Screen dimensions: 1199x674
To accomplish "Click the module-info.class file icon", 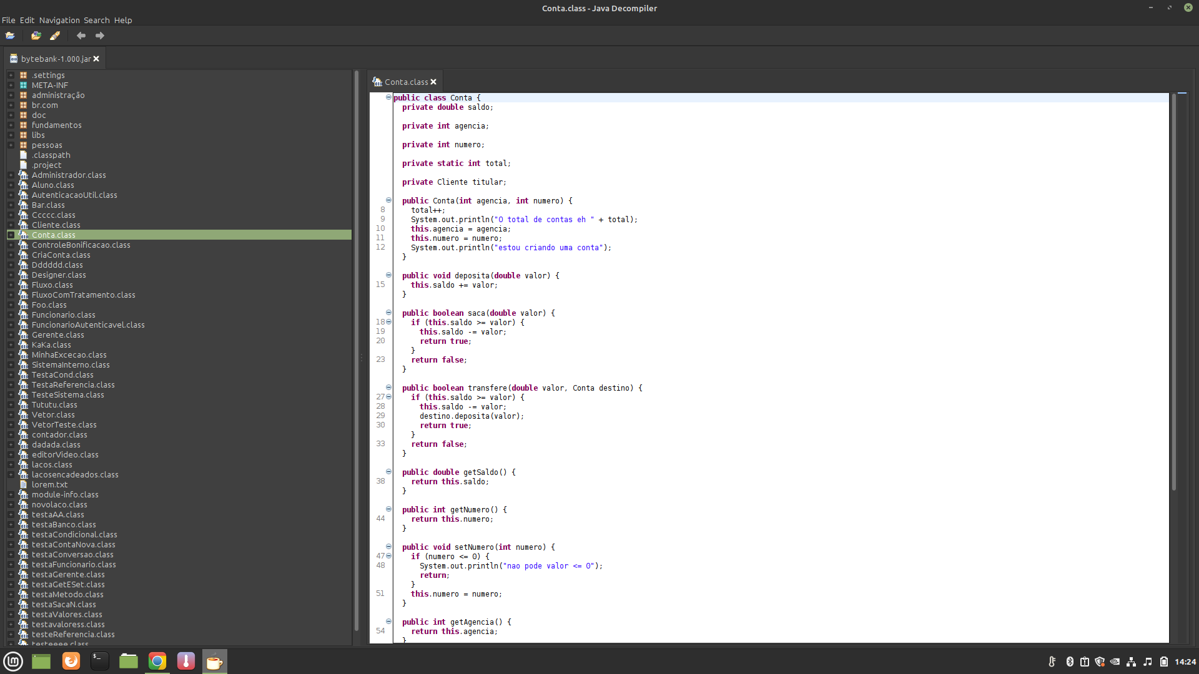I will (x=23, y=494).
